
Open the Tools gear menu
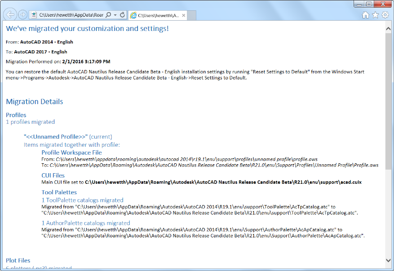(x=385, y=15)
